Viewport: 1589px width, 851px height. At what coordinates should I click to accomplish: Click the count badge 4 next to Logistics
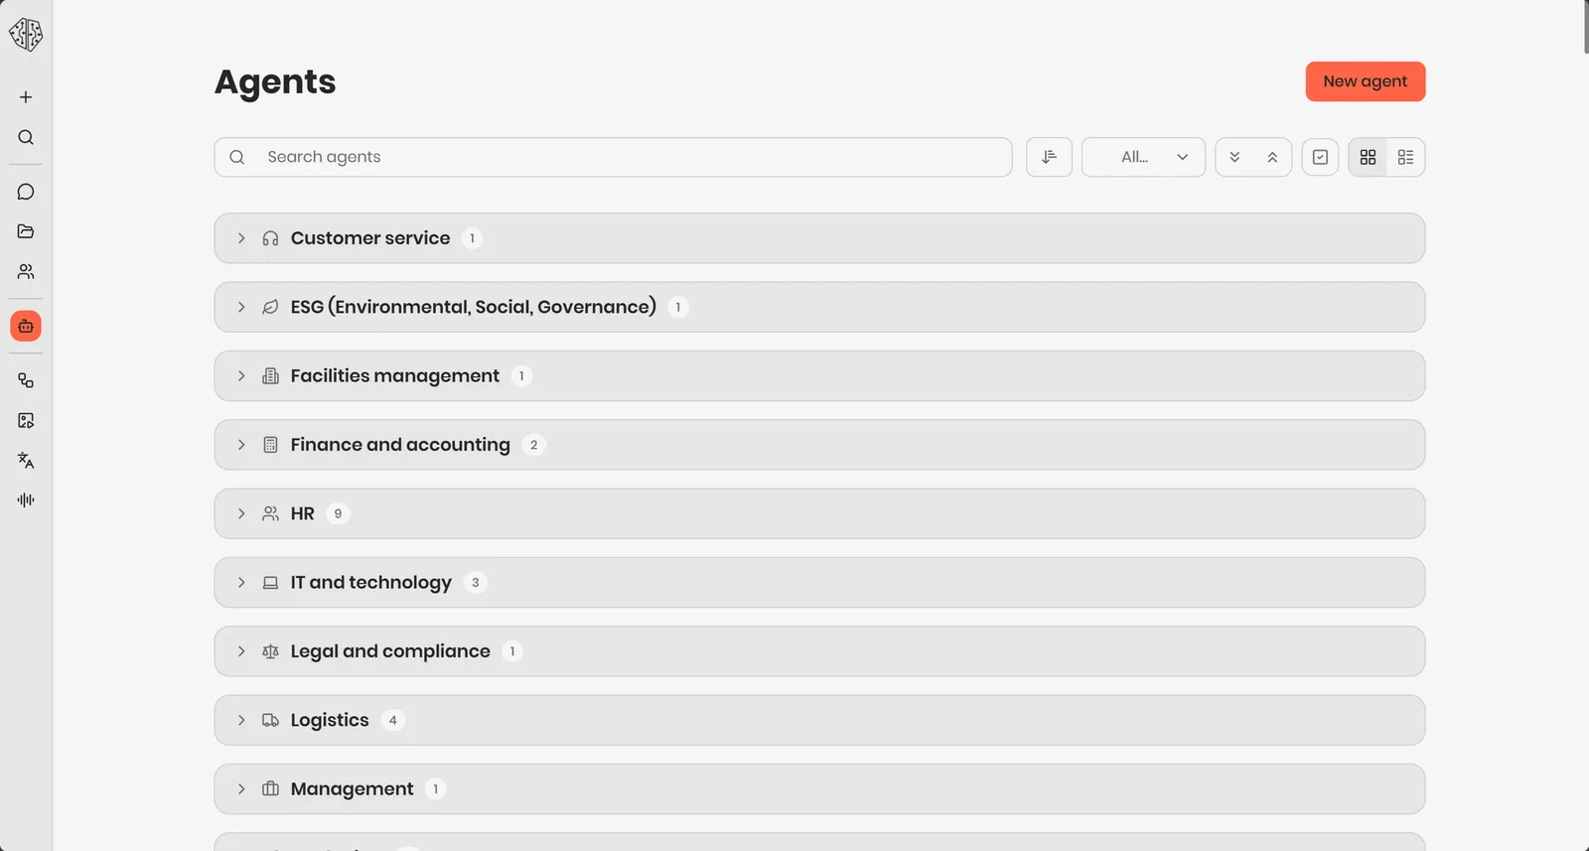click(x=393, y=720)
